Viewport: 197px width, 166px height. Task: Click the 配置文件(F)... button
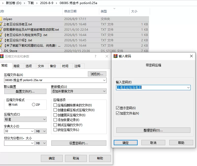point(25,91)
